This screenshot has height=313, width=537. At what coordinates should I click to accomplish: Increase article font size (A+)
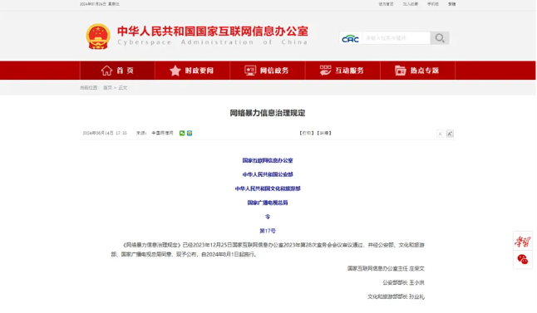[x=450, y=134]
